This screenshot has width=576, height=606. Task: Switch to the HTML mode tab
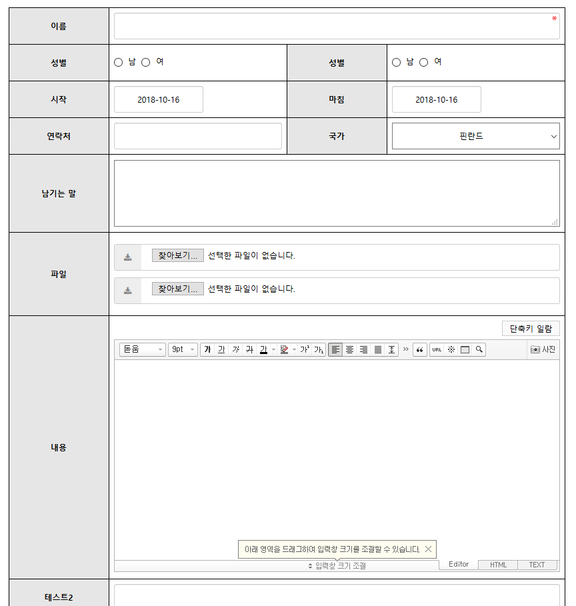point(498,565)
